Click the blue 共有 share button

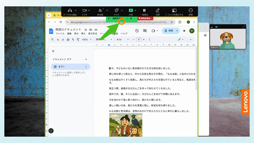[169, 31]
